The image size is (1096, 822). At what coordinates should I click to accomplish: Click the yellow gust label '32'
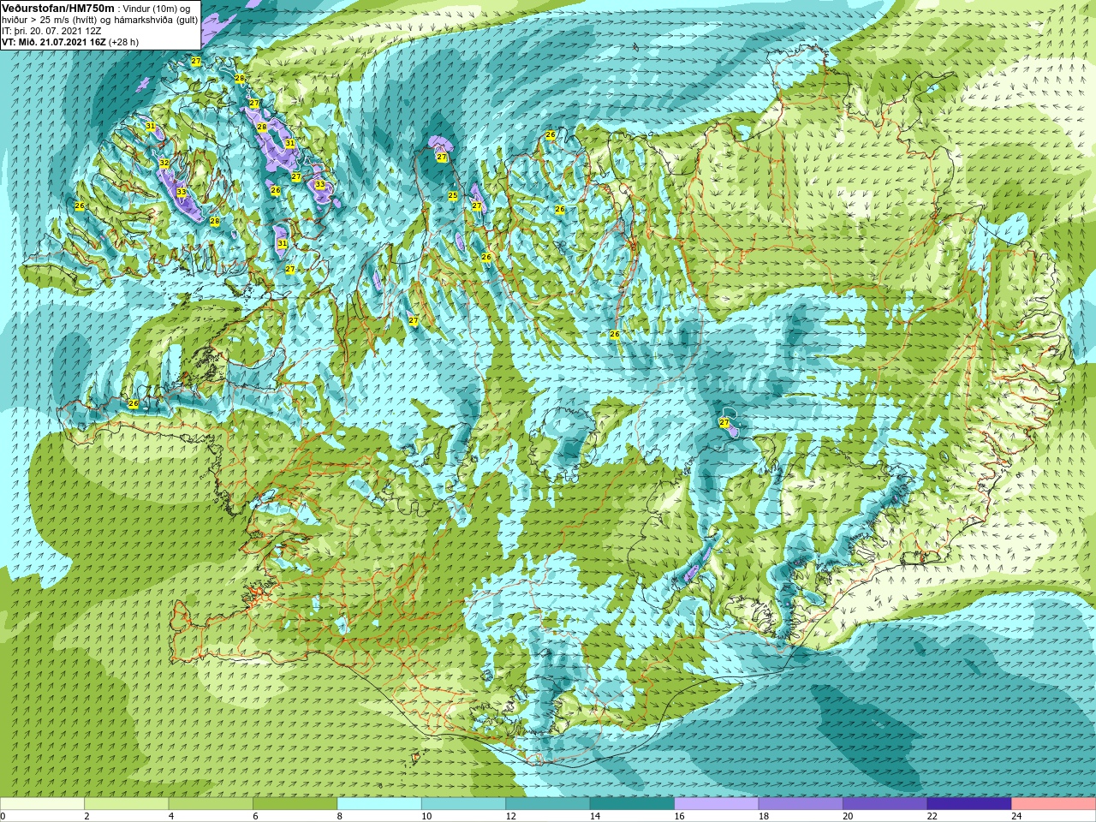point(164,163)
